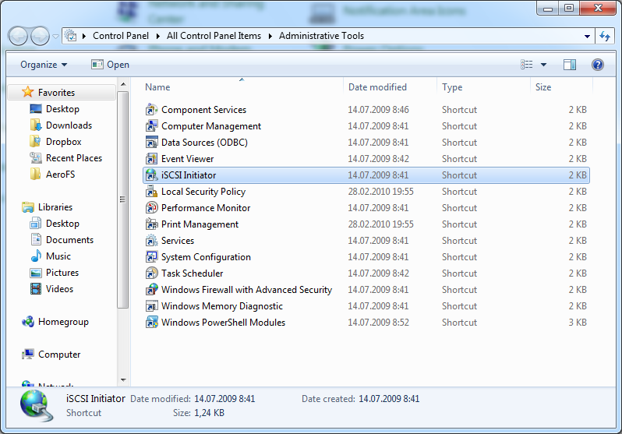Select Windows Memory Diagnostic file name
Screen dimensions: 622x434
[221, 306]
